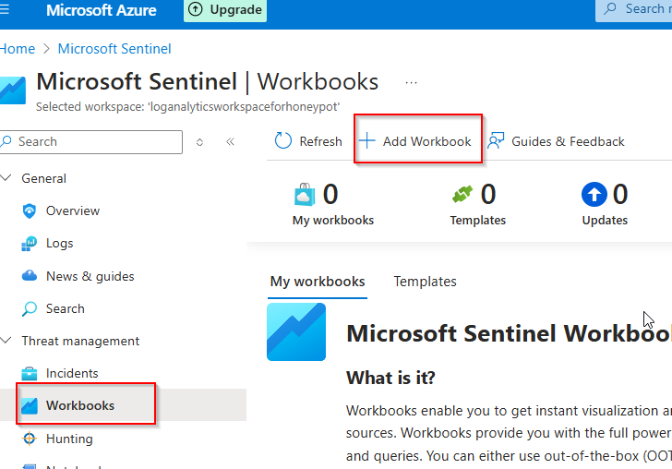Expand sidebar sort arrows control
This screenshot has width=672, height=469.
tap(200, 142)
